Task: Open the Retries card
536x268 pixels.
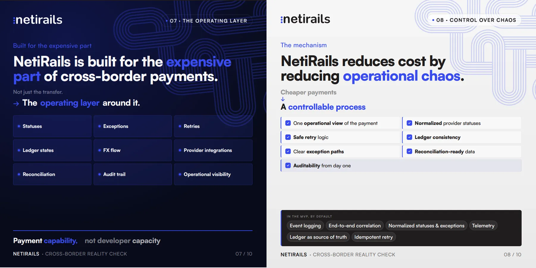Action: pos(213,126)
